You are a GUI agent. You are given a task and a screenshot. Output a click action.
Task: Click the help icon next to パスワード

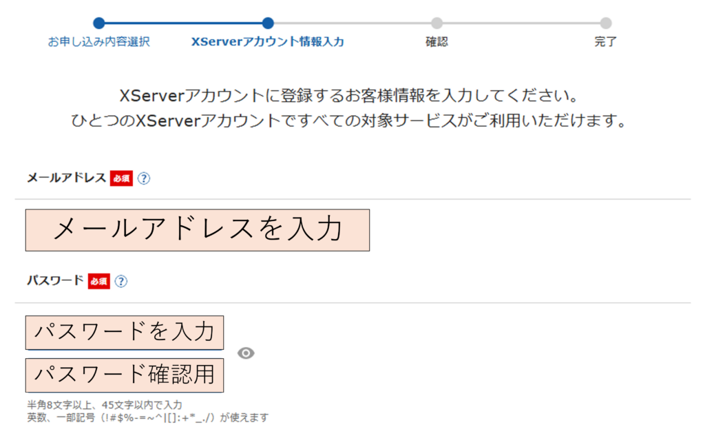click(x=121, y=281)
